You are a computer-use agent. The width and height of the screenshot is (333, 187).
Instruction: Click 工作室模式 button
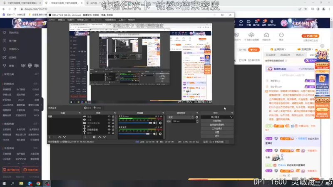pyautogui.click(x=217, y=128)
